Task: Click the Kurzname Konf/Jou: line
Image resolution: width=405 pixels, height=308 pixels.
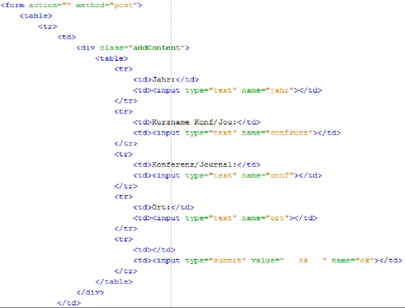Action: 197,122
